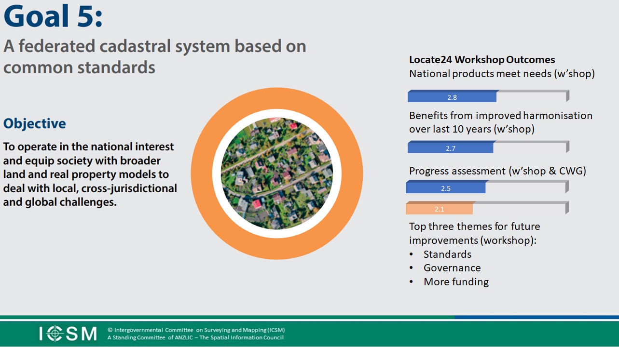
Task: Select the objective paragraph starting 'To operate'
Action: pos(90,174)
